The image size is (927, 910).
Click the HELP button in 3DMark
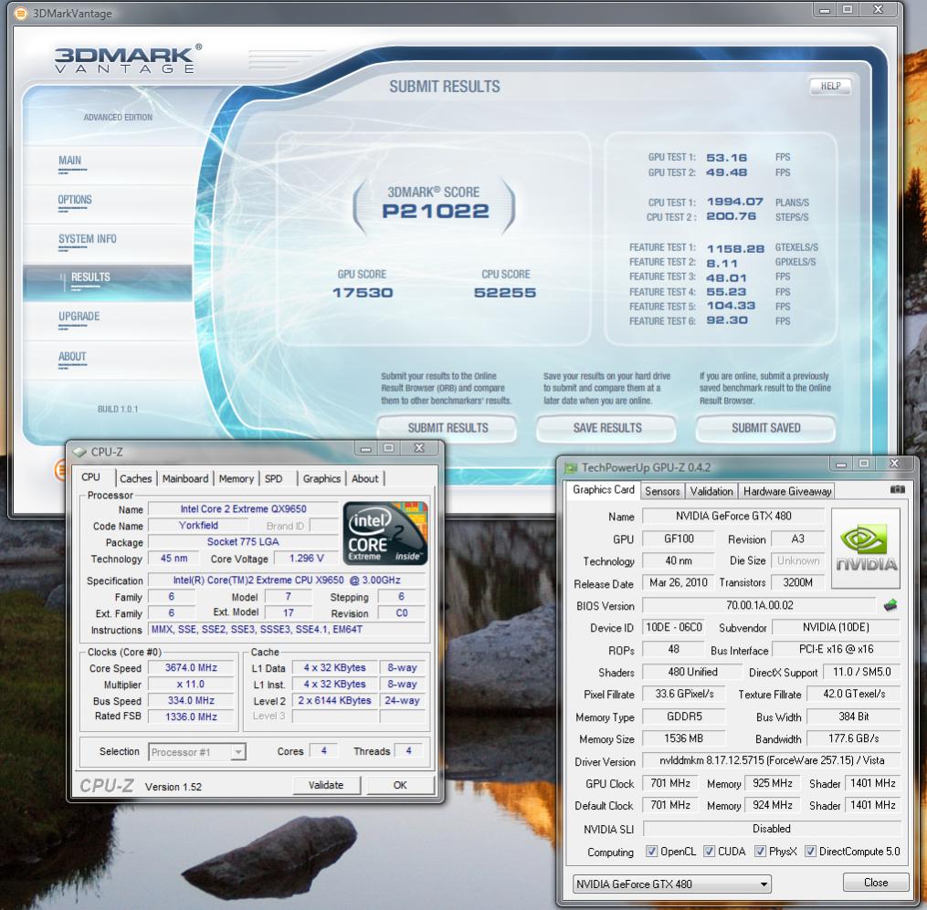point(830,87)
